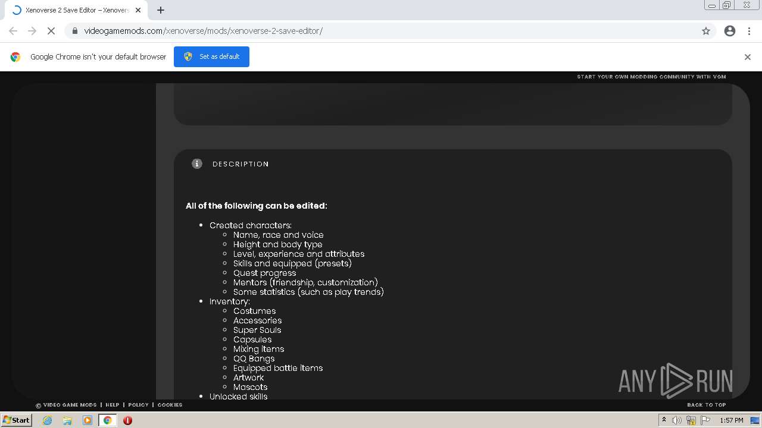Click the 'Equipped battle items' list item

click(278, 368)
